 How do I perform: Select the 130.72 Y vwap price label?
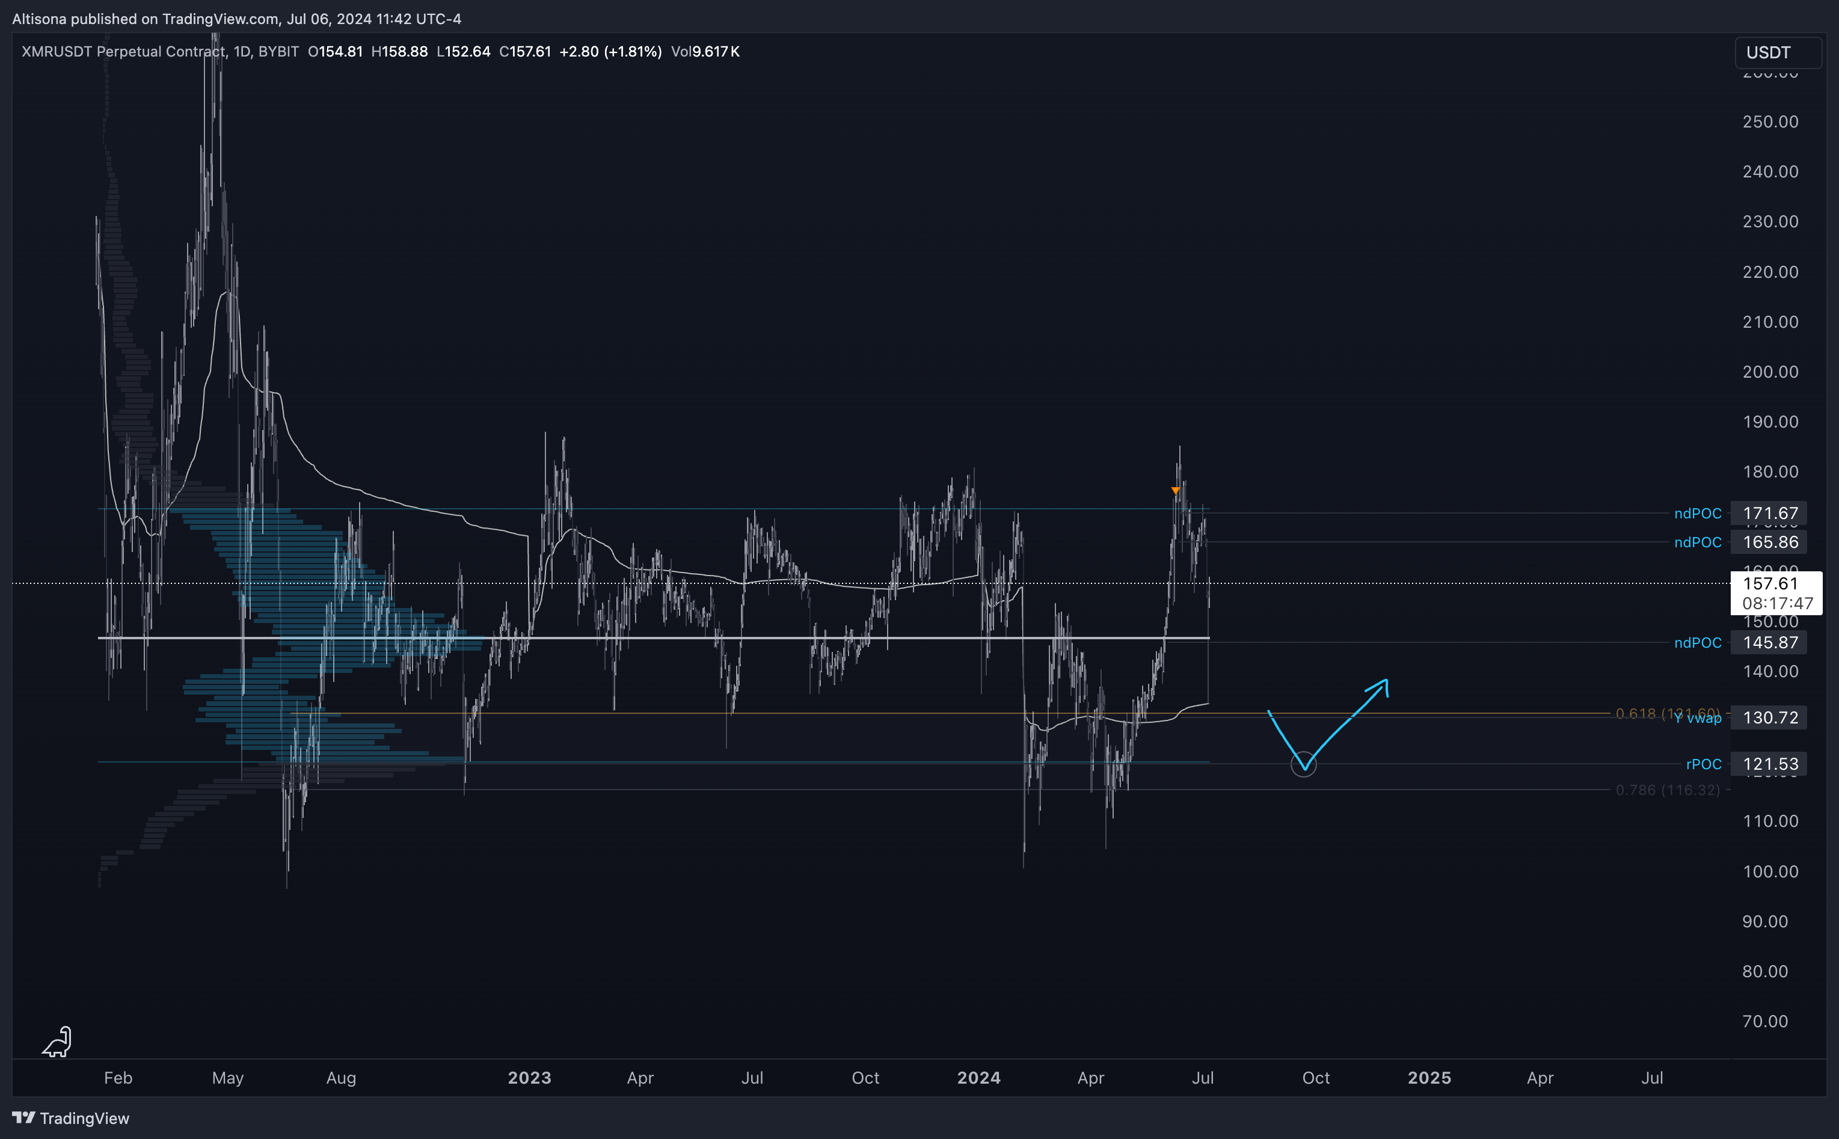coord(1769,717)
